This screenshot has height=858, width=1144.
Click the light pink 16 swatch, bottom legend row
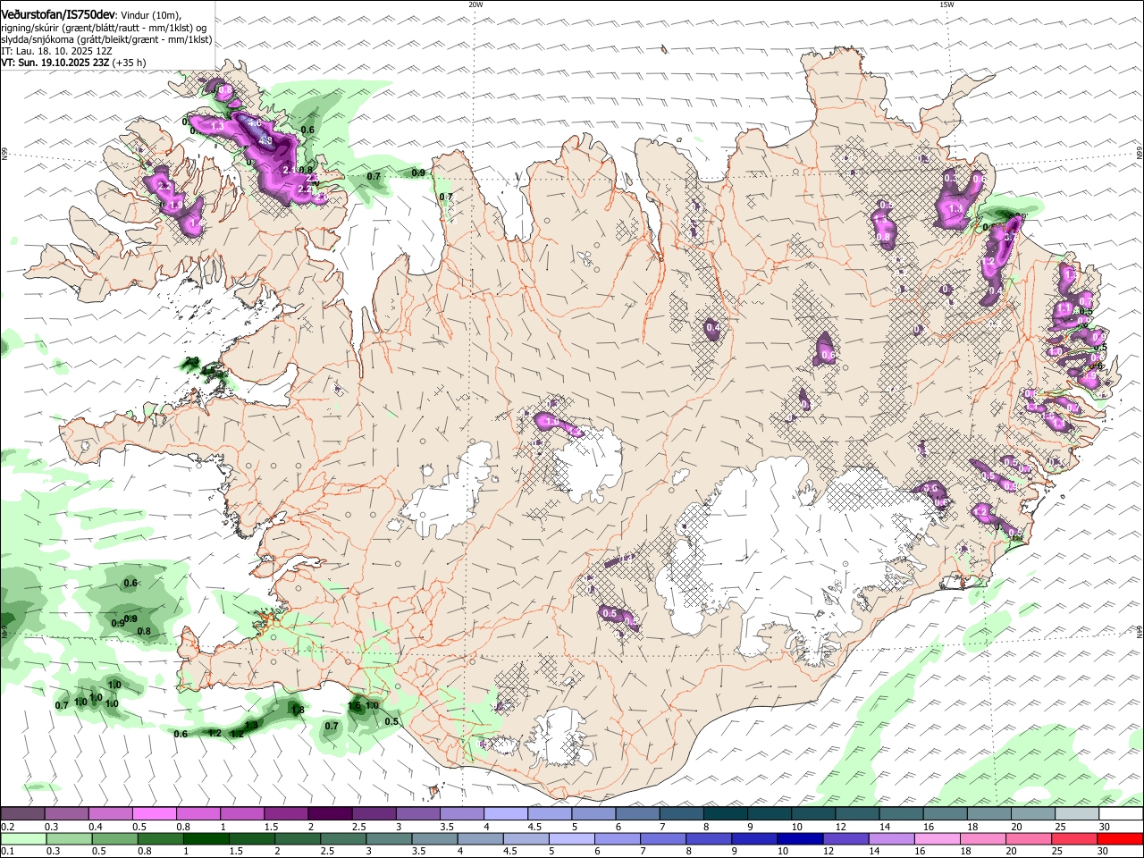point(936,838)
